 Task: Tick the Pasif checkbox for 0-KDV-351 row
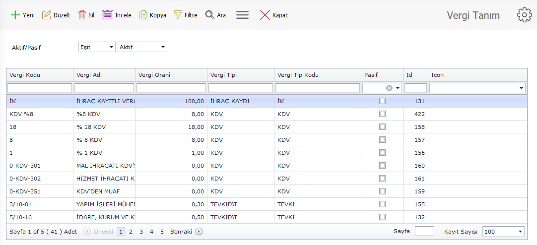(382, 191)
